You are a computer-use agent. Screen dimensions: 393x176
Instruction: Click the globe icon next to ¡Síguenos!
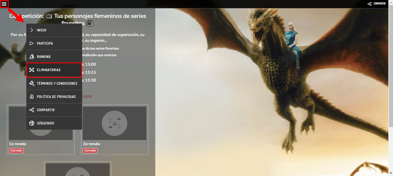coord(32,123)
